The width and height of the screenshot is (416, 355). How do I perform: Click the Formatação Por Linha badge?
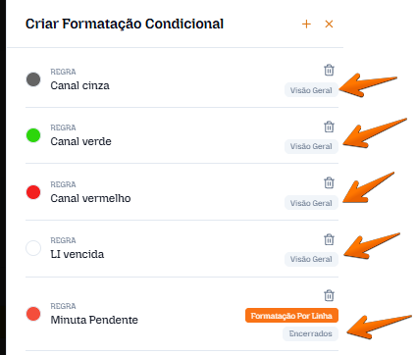tap(291, 316)
